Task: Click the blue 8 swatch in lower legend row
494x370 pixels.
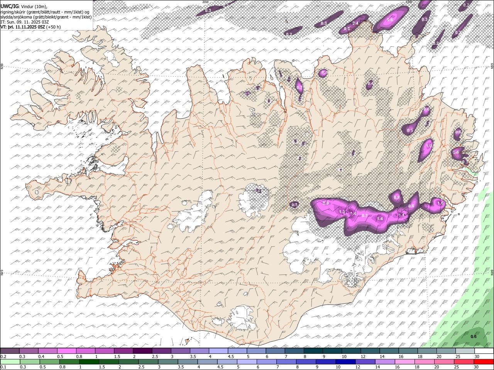Action: (306, 362)
